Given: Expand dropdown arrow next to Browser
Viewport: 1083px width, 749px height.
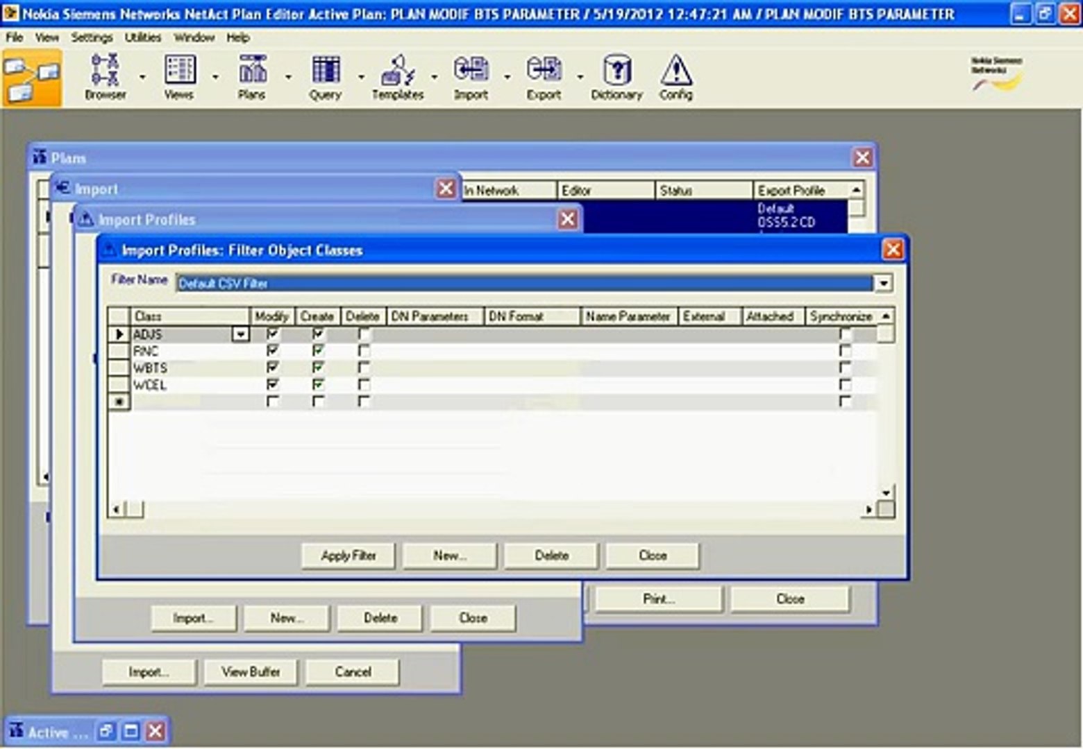Looking at the screenshot, I should click(142, 77).
